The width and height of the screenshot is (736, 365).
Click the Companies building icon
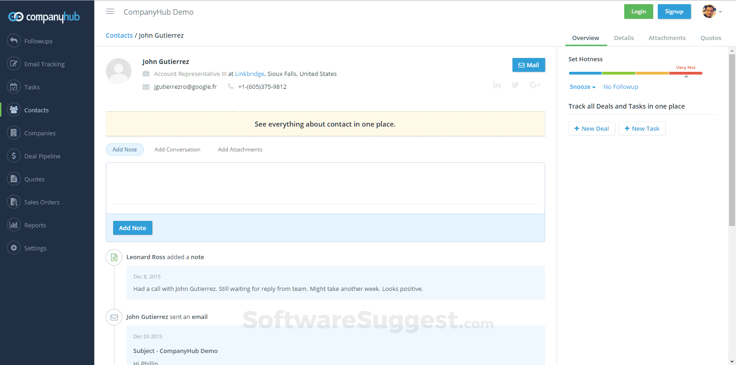point(14,133)
